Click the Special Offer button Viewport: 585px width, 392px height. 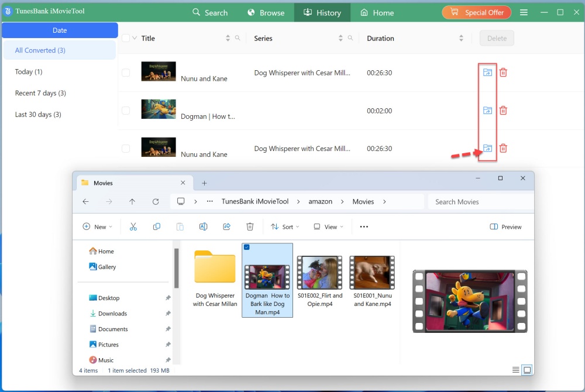tap(477, 12)
